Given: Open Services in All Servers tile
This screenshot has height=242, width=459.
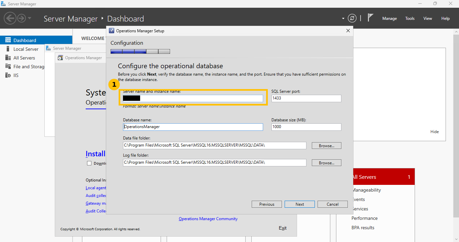Looking at the screenshot, I should click(360, 209).
